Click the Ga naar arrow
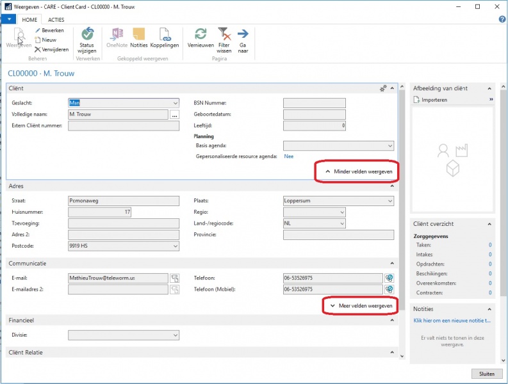The width and height of the screenshot is (508, 384). click(243, 34)
